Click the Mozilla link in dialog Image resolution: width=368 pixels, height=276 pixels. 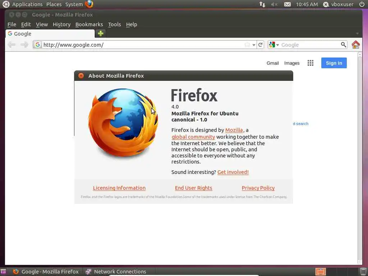coord(234,130)
